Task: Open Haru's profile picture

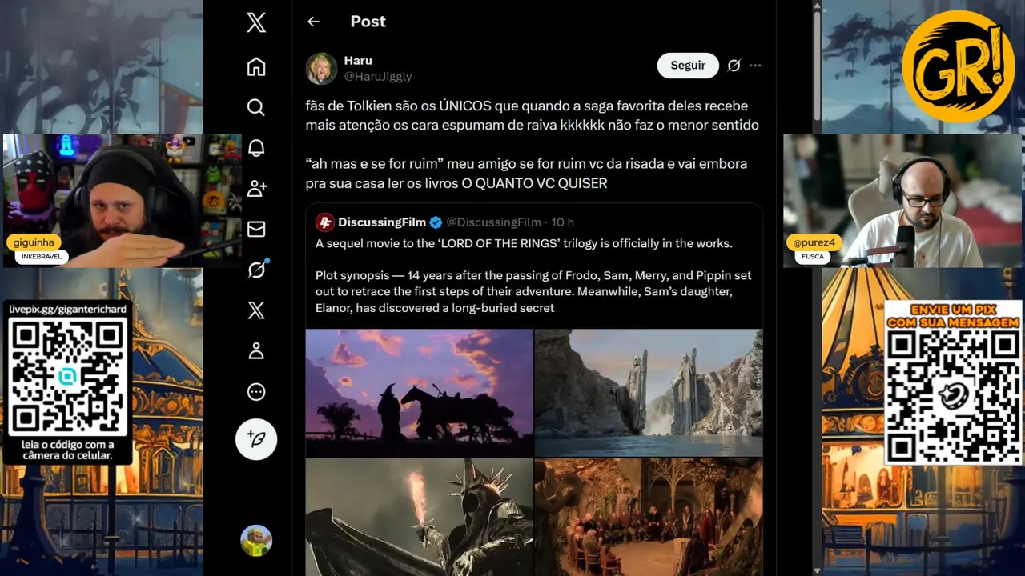Action: click(321, 69)
